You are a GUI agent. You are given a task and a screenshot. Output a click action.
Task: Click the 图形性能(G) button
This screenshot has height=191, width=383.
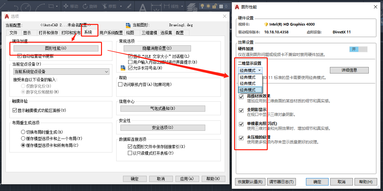point(55,48)
